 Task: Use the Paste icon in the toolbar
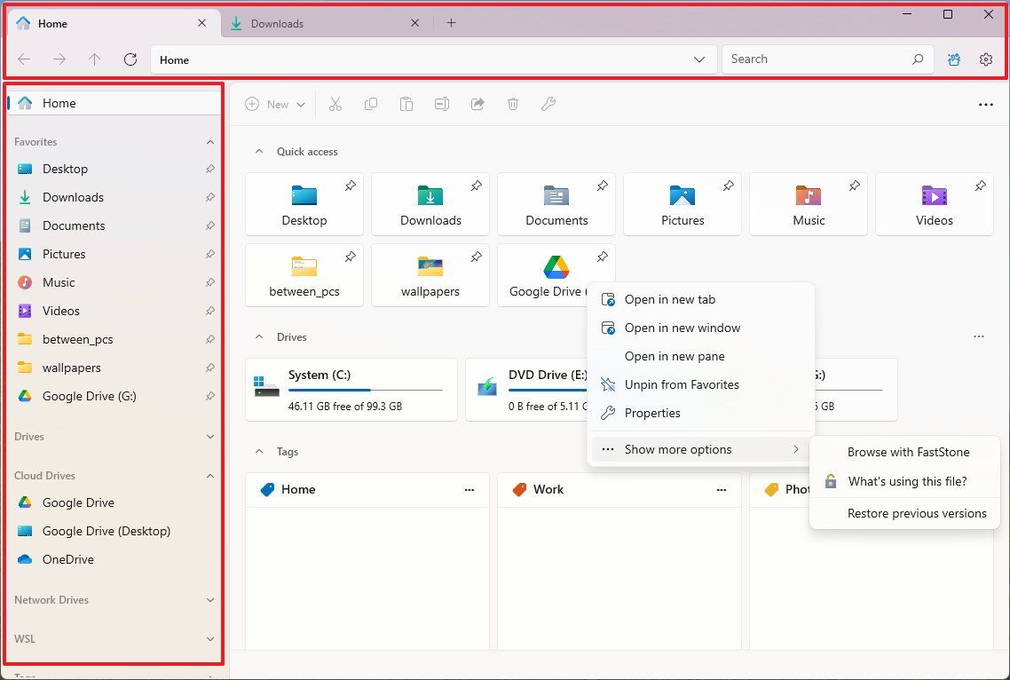point(406,104)
